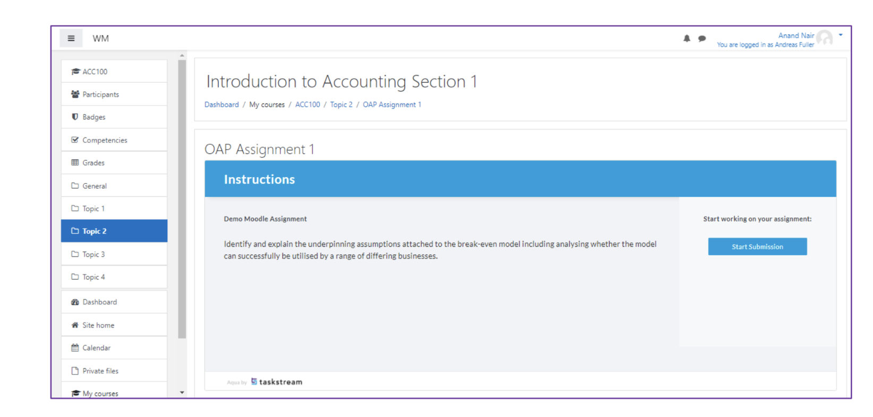Click the Topic 2 breadcrumb link
Screen dimensions: 873x417
pos(341,105)
